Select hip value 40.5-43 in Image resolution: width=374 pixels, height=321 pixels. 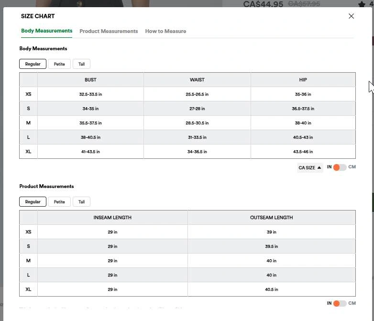point(303,137)
